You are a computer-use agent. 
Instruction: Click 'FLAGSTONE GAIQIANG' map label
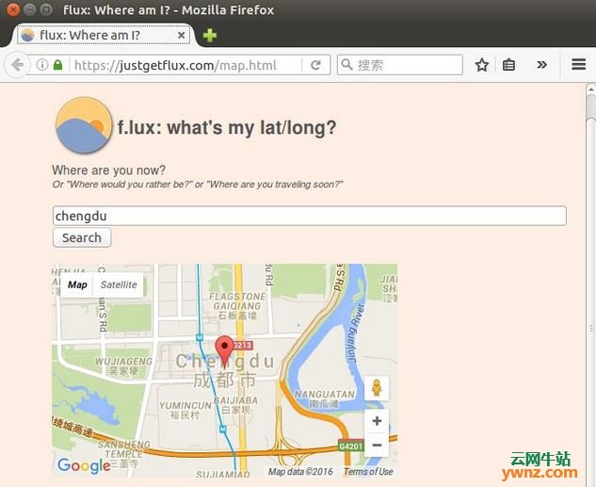[237, 301]
